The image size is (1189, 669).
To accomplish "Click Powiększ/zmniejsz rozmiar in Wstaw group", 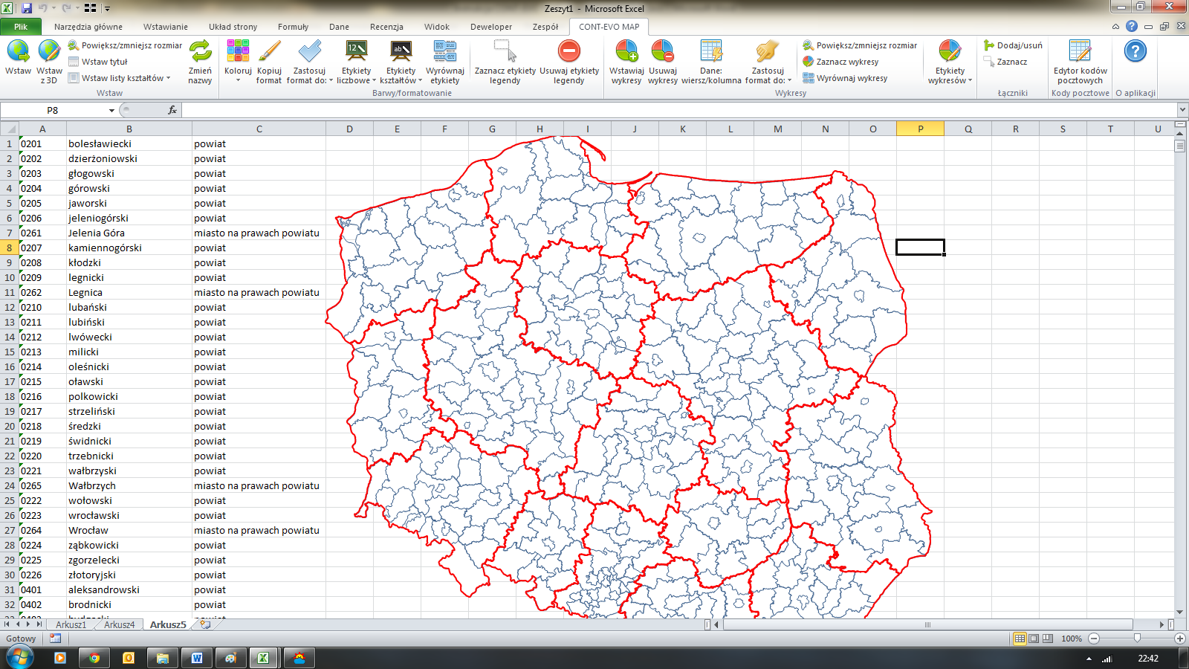I will (125, 45).
